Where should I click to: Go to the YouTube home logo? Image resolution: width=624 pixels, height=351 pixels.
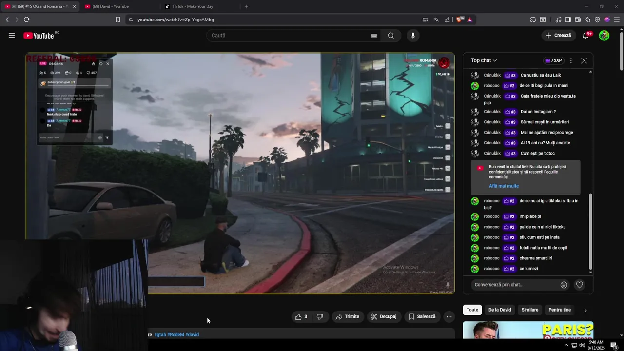pyautogui.click(x=39, y=36)
